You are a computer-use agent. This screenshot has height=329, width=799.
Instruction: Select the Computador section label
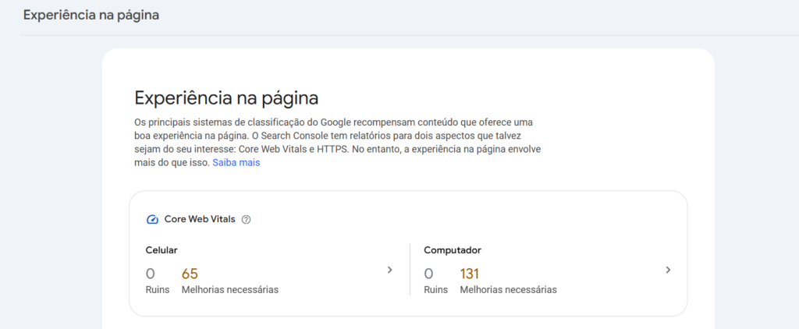coord(452,250)
